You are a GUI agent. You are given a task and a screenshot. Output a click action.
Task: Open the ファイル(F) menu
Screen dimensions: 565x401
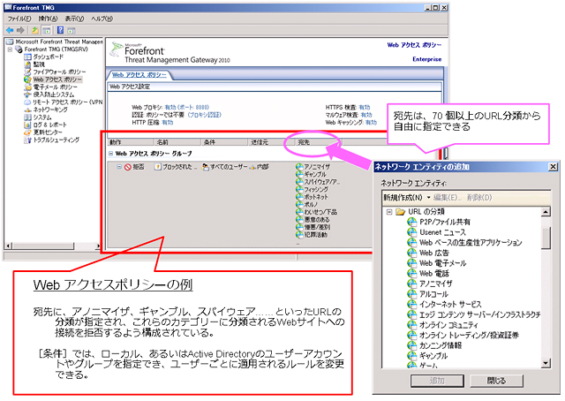click(x=19, y=19)
